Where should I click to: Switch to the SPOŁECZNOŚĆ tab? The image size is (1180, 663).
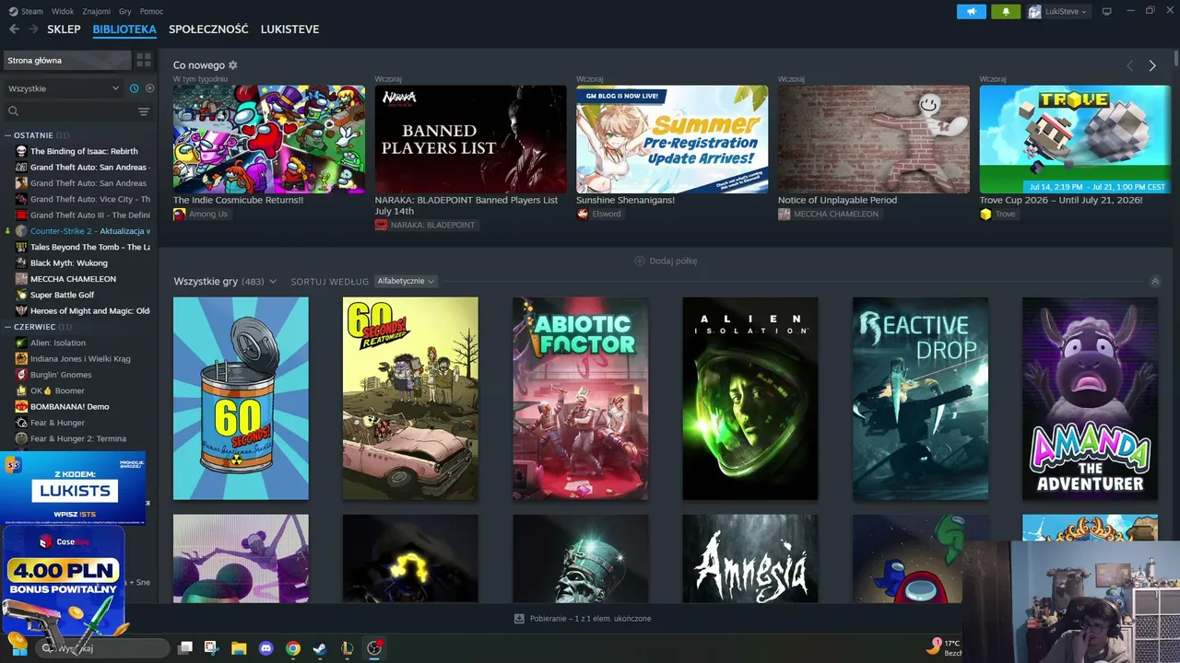click(208, 29)
